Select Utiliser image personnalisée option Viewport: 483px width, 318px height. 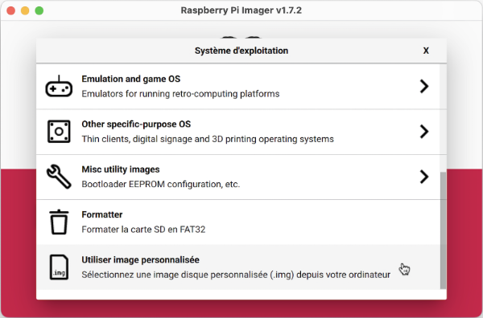tap(238, 267)
